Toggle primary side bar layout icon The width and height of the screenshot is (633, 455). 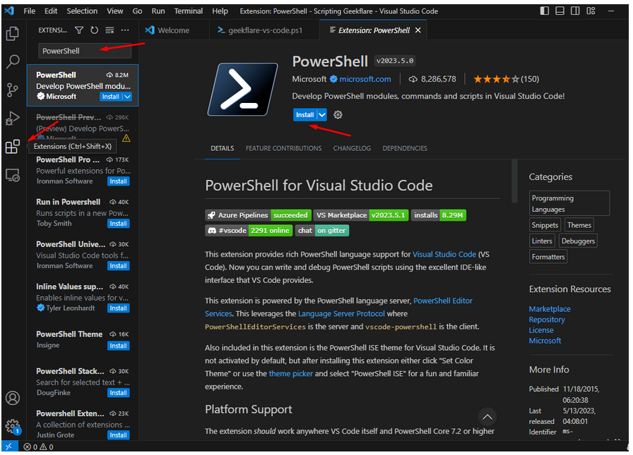pyautogui.click(x=545, y=11)
